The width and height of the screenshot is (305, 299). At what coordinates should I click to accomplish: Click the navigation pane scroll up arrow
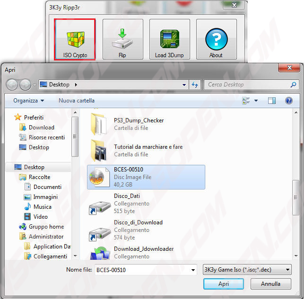click(75, 112)
